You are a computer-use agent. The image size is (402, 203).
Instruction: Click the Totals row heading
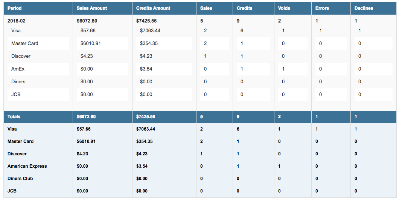point(14,117)
